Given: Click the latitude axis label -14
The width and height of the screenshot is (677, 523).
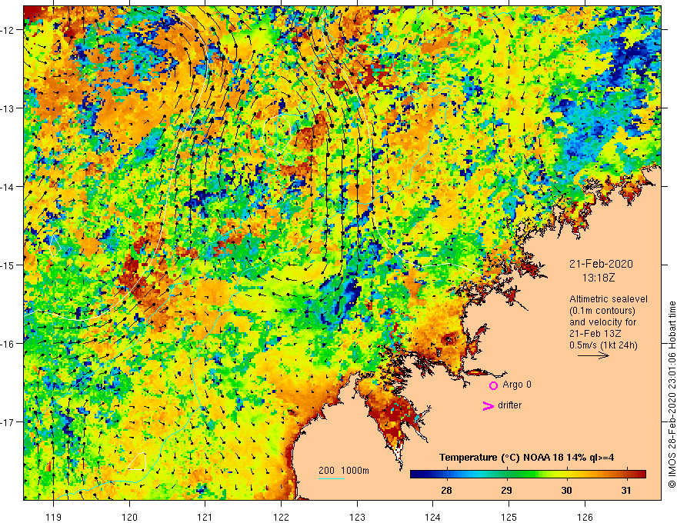Looking at the screenshot, I should pyautogui.click(x=8, y=187).
